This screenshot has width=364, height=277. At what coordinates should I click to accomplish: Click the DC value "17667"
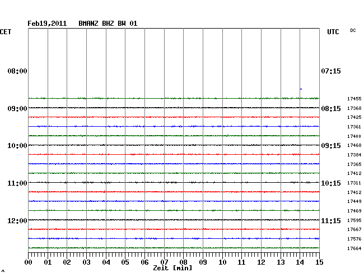[x=354, y=229]
